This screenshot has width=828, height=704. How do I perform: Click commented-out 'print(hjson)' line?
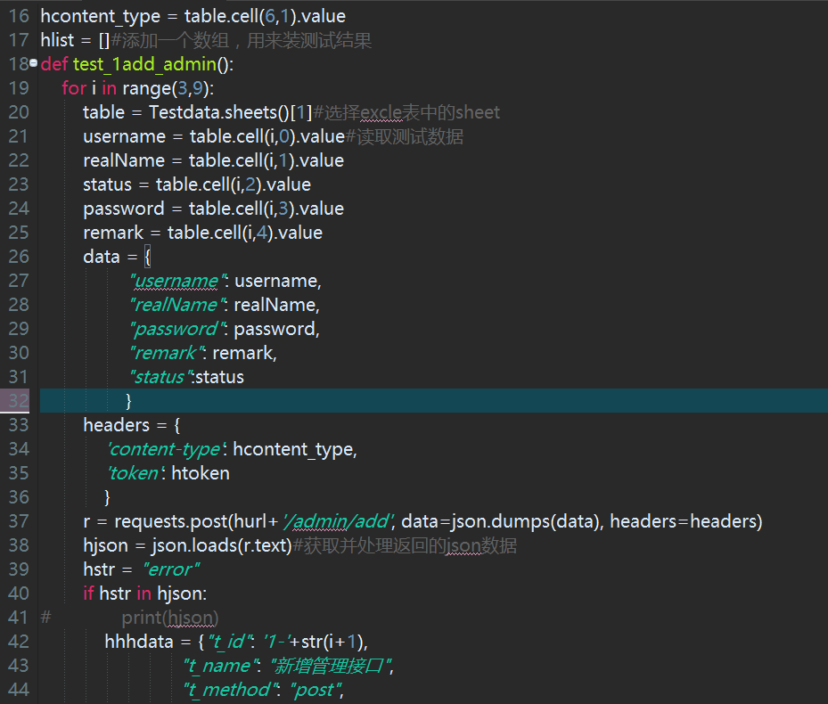pos(170,618)
